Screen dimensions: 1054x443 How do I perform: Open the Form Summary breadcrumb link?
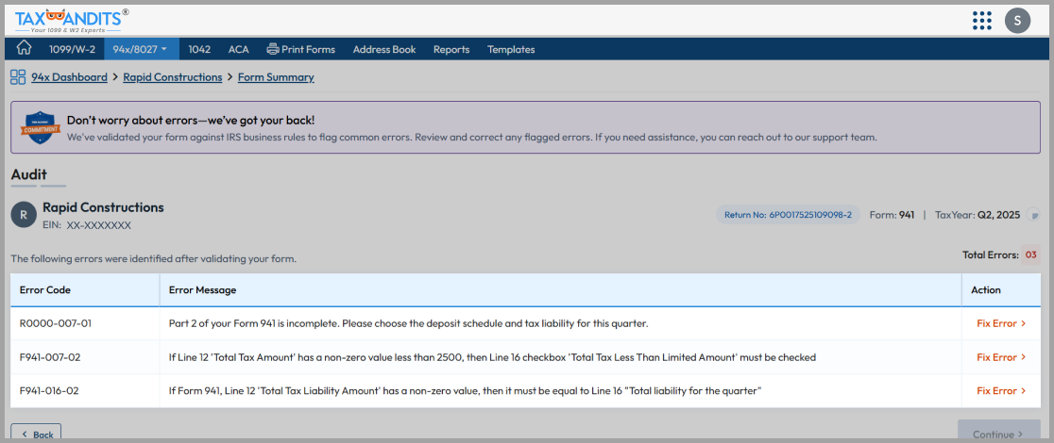coord(276,77)
